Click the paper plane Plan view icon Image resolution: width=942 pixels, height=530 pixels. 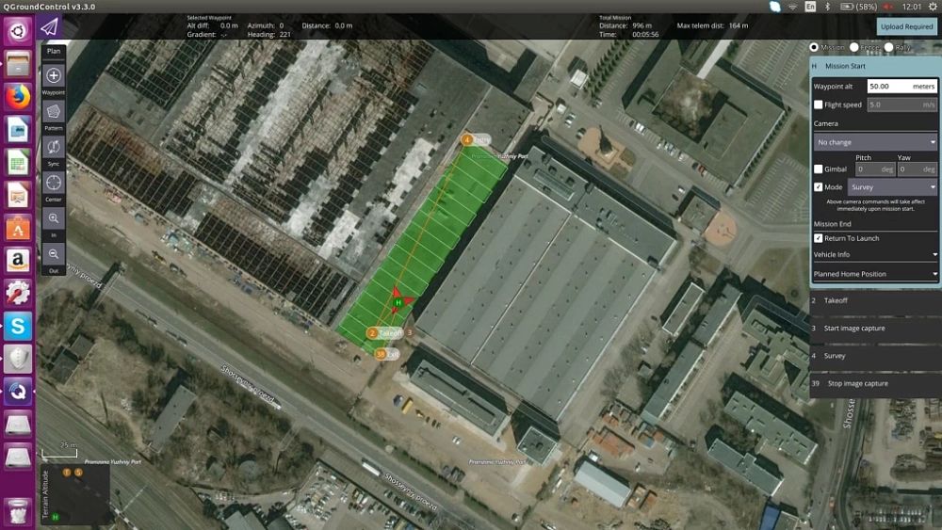coord(49,26)
